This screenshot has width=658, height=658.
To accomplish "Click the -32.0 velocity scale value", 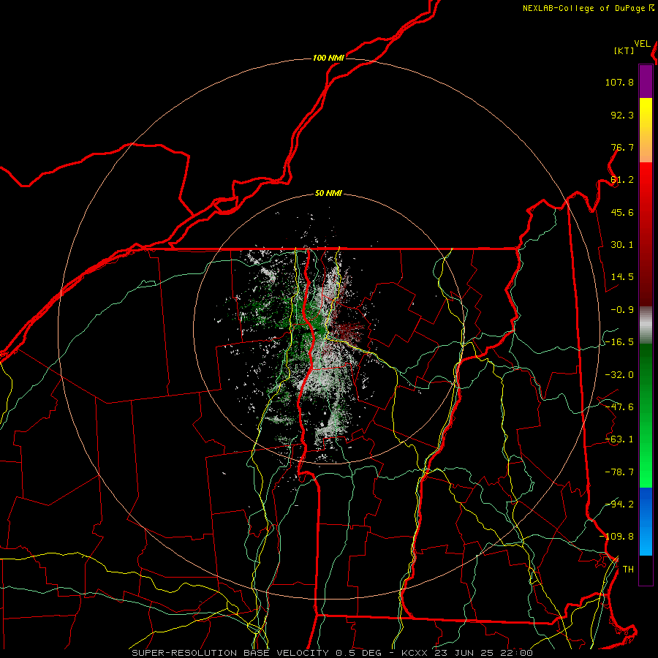I will (x=619, y=375).
